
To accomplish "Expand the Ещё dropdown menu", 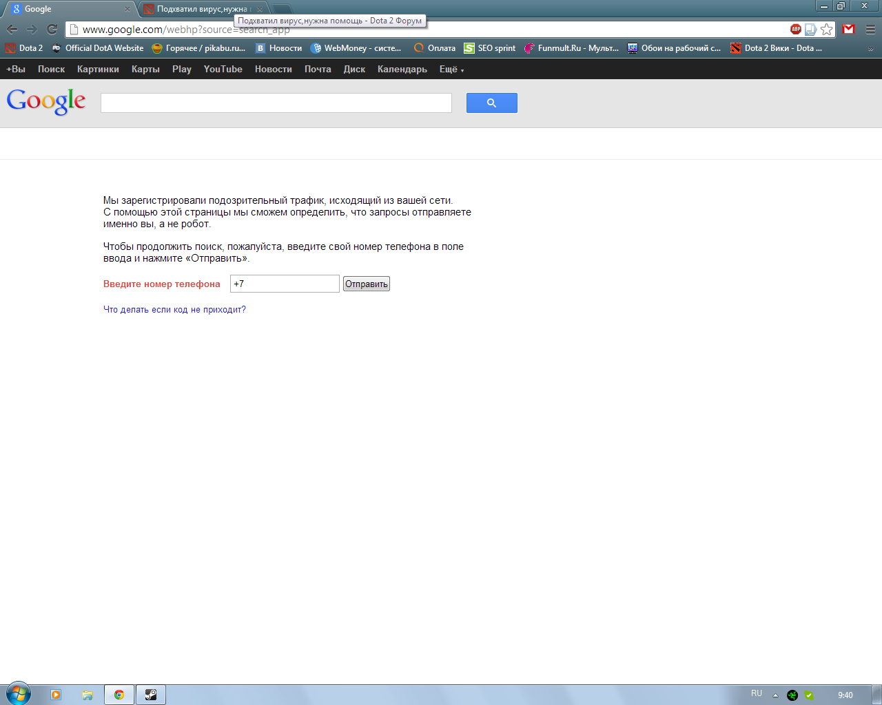I will click(x=451, y=69).
